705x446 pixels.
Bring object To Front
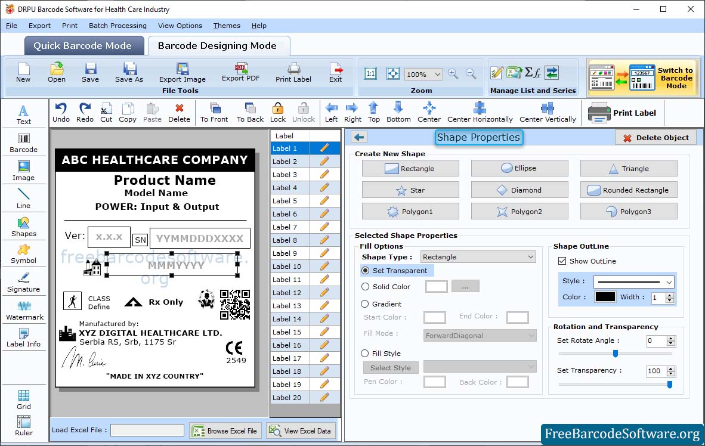point(214,113)
